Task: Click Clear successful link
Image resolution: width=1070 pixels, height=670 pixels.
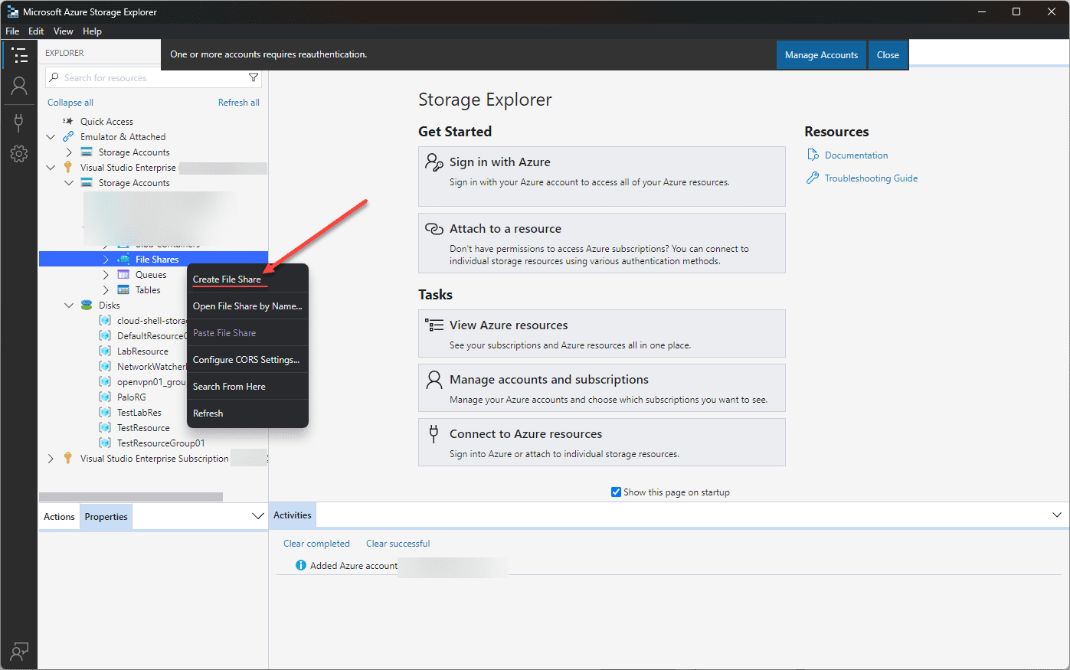Action: tap(398, 543)
